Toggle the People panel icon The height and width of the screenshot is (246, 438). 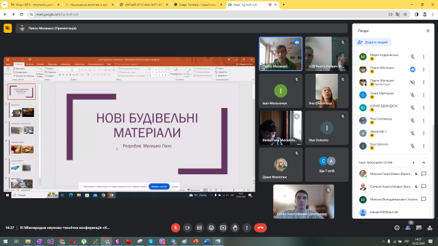[x=408, y=228]
